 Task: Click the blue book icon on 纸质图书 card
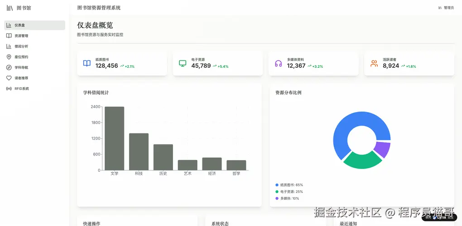tap(87, 63)
